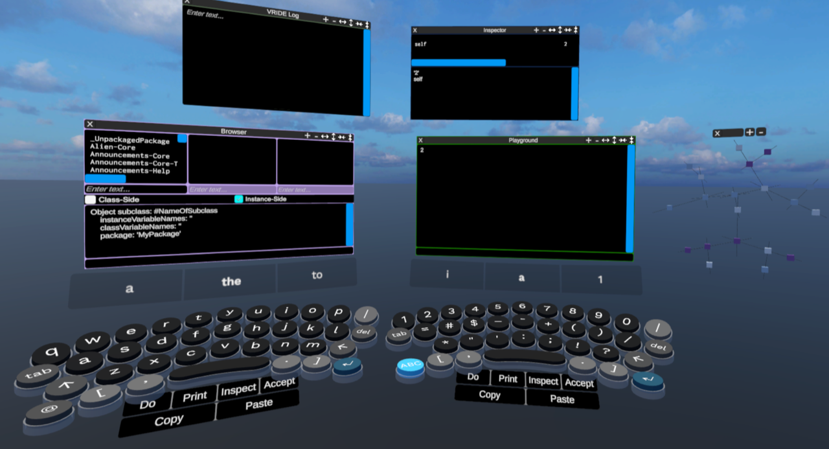This screenshot has height=449, width=829.
Task: Select Announcements-Core package in the list
Action: 130,156
